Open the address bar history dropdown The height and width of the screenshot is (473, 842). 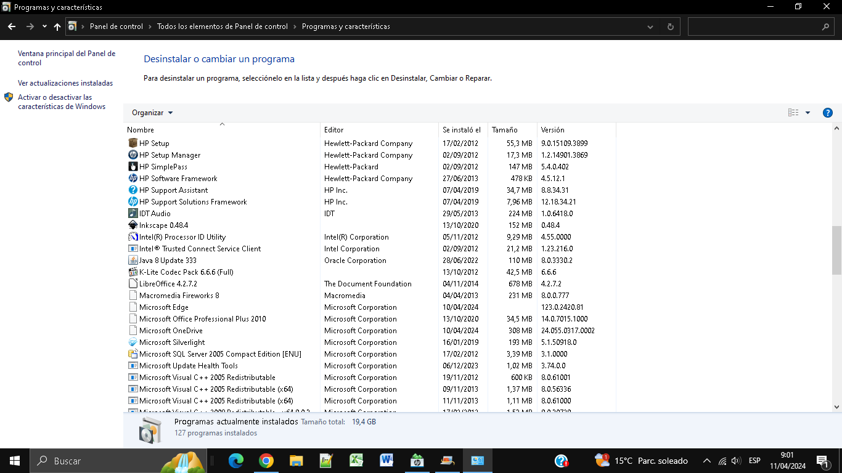[651, 26]
